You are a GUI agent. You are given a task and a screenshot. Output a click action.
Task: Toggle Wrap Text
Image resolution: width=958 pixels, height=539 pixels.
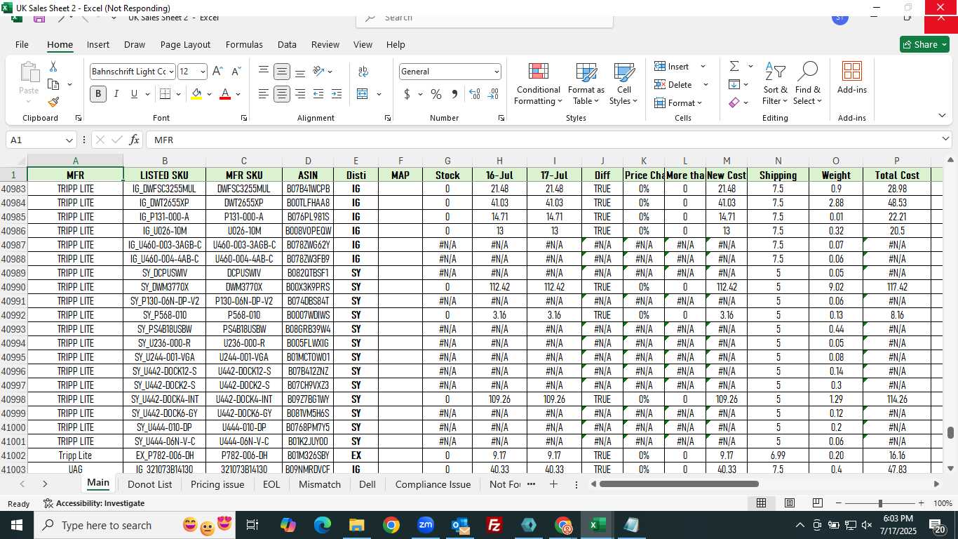363,72
